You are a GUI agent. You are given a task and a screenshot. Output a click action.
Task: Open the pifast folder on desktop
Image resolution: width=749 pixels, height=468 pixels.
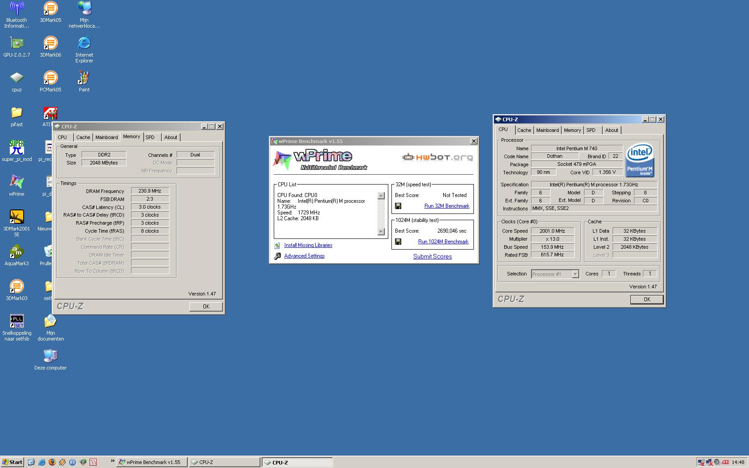[x=16, y=116]
